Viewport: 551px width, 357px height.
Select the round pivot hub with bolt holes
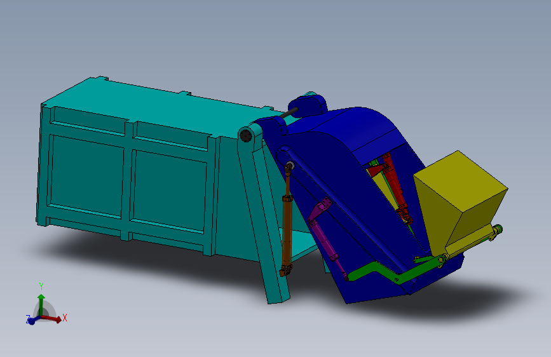pyautogui.click(x=246, y=135)
